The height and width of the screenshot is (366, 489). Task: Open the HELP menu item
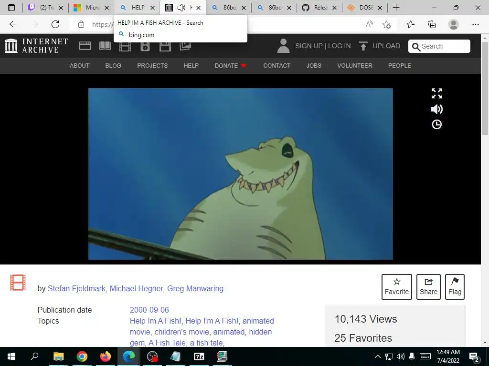[191, 66]
